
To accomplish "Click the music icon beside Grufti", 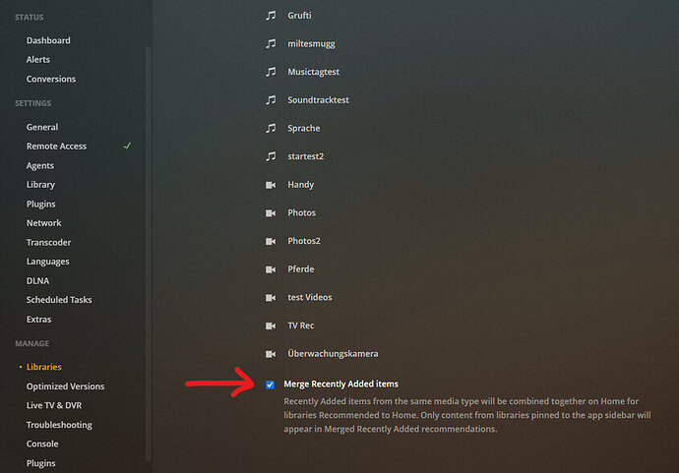I will tap(271, 16).
